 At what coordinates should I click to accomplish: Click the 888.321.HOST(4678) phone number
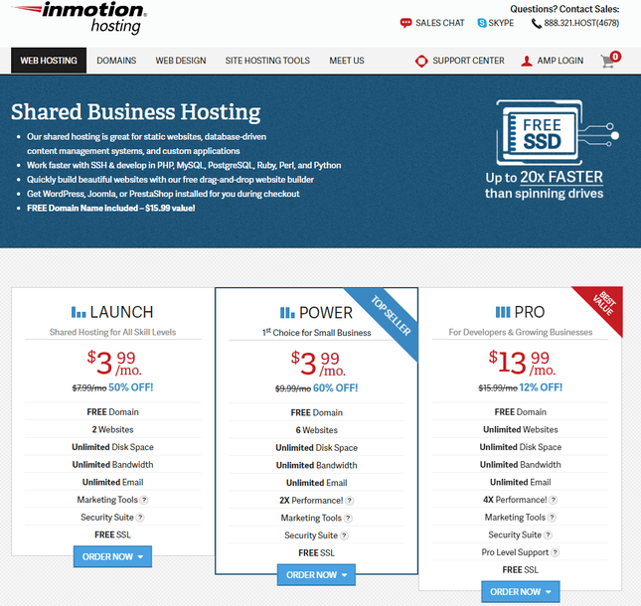tap(581, 23)
